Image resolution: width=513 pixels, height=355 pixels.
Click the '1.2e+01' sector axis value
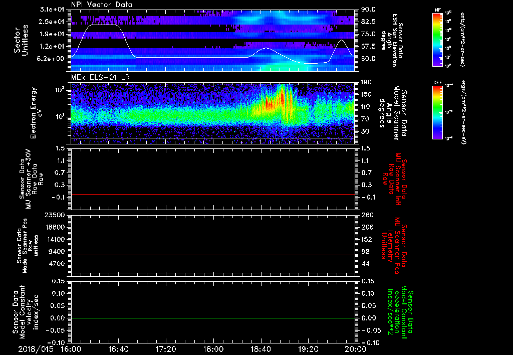(52, 46)
